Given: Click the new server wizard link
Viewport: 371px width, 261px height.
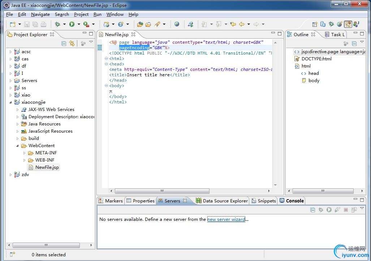Looking at the screenshot, I should [226, 219].
